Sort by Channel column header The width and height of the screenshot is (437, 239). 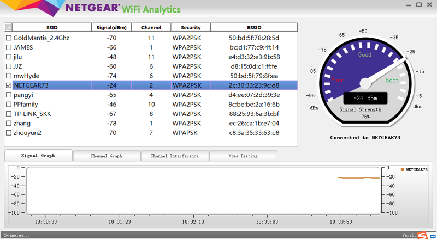151,27
